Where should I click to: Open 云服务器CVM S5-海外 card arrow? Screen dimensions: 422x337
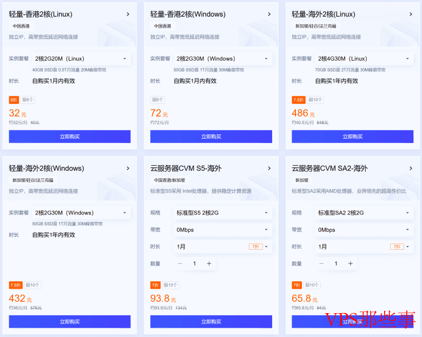(269, 168)
